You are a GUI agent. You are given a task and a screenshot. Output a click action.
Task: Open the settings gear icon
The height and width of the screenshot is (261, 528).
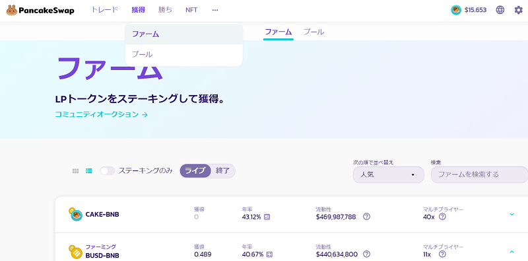(x=519, y=10)
